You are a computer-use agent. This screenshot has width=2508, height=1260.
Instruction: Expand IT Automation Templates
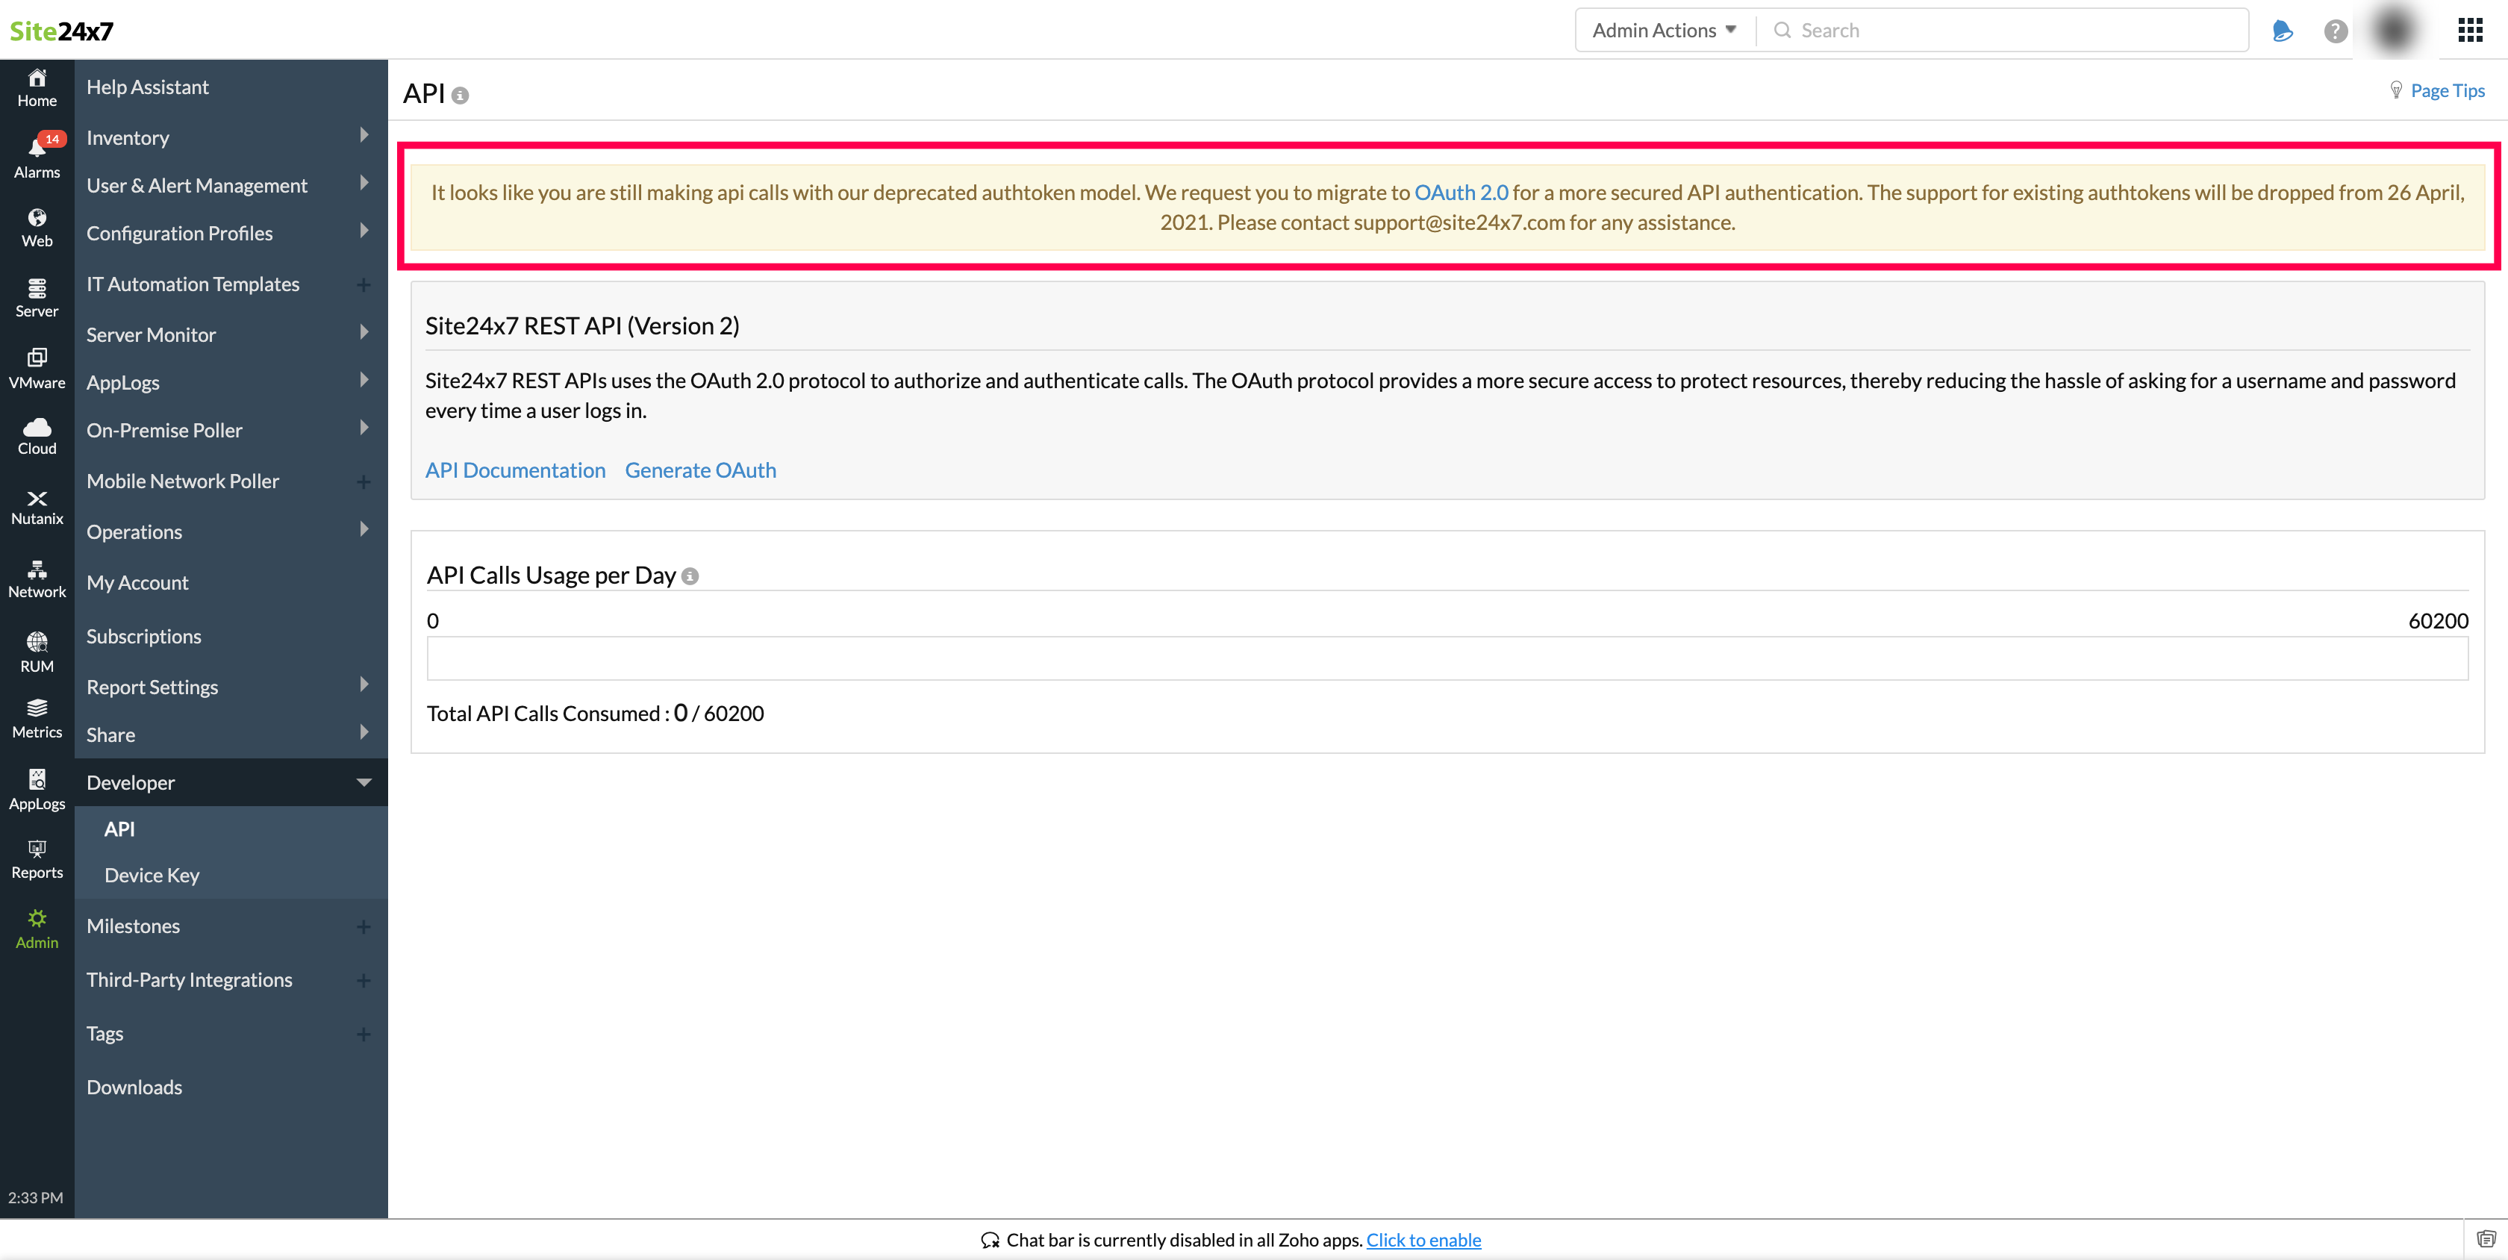coord(364,284)
